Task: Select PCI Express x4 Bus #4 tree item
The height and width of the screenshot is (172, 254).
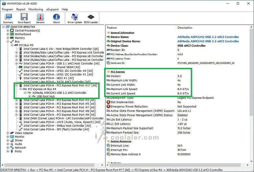Action: (42, 89)
